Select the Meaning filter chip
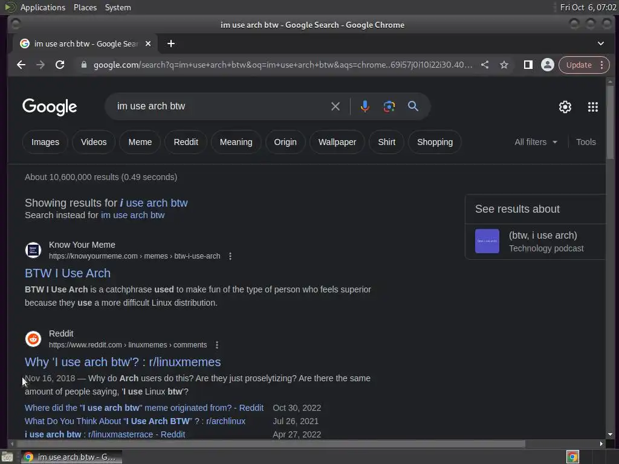 coord(236,142)
